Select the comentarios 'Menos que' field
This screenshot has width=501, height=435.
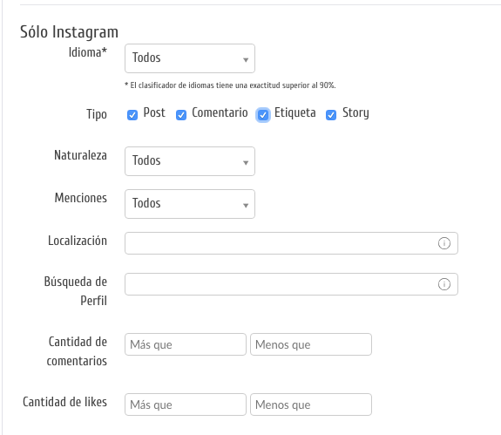pyautogui.click(x=311, y=344)
